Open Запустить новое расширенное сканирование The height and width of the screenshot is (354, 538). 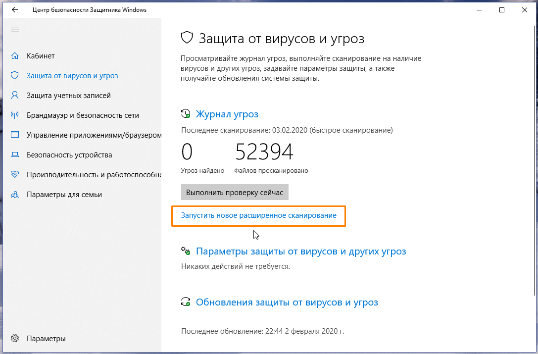tap(258, 216)
